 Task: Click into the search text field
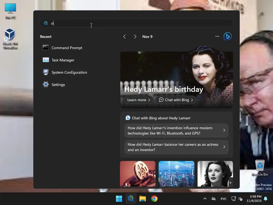click(x=136, y=23)
